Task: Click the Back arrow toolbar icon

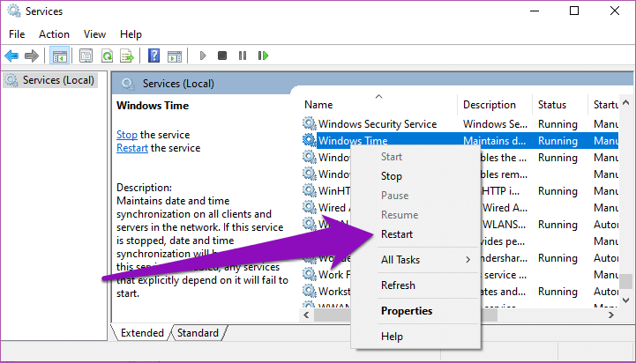Action: [11, 56]
